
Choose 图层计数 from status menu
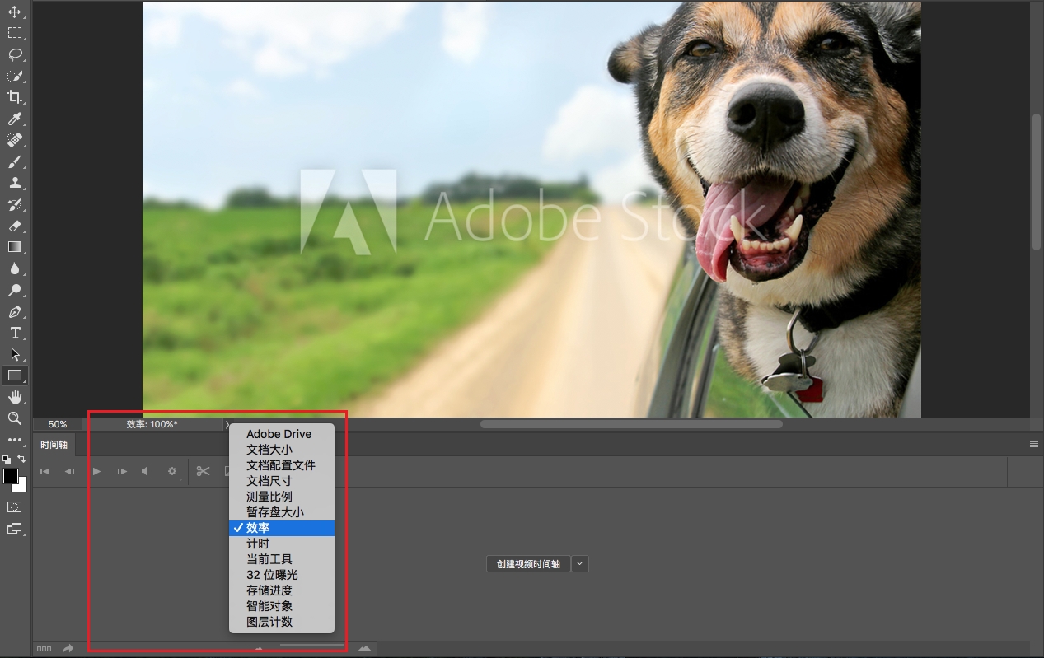(x=282, y=622)
